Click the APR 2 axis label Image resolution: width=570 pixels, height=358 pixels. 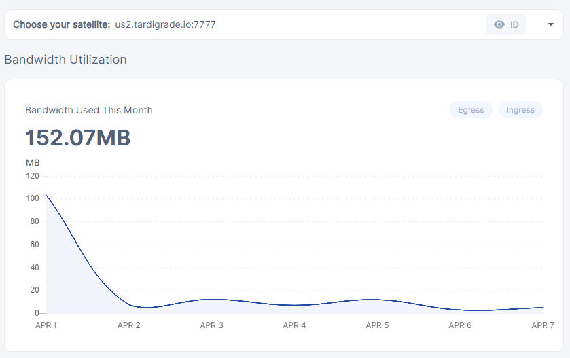point(128,325)
